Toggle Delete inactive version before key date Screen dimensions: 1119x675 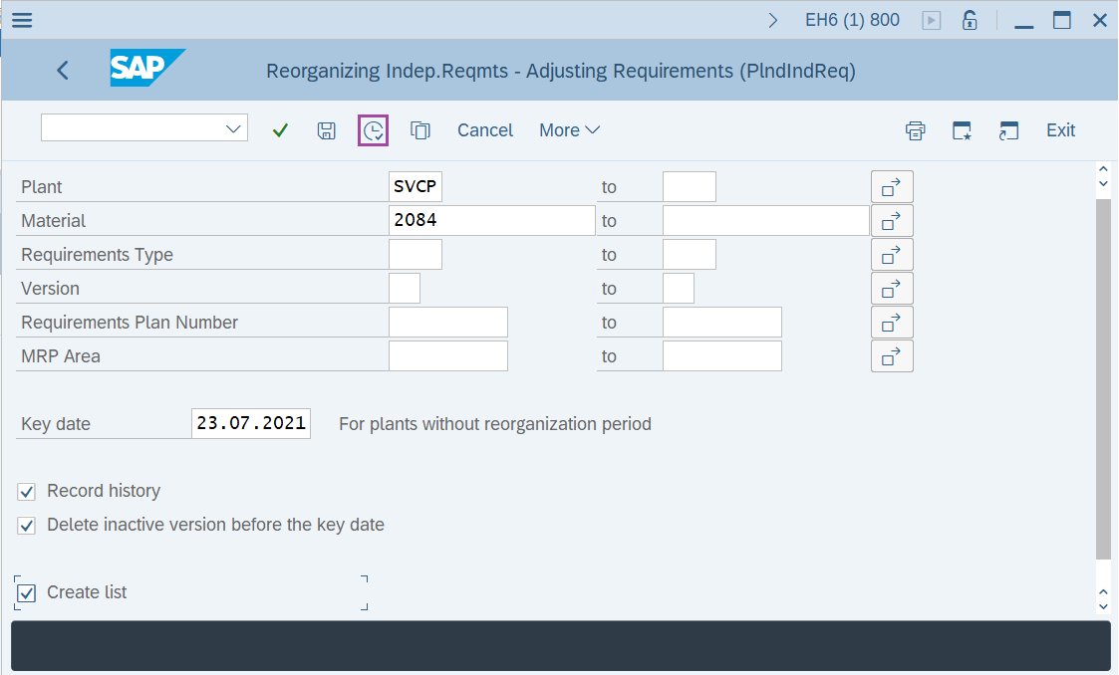(27, 526)
